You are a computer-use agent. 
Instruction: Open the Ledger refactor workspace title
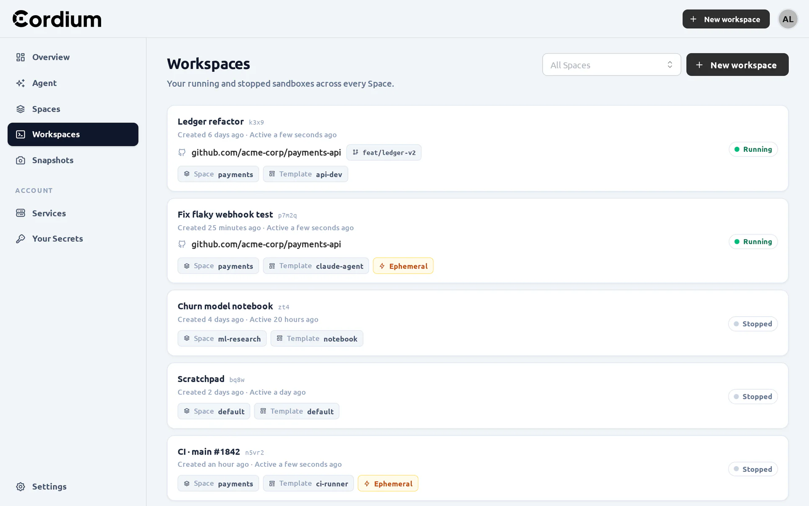tap(211, 121)
